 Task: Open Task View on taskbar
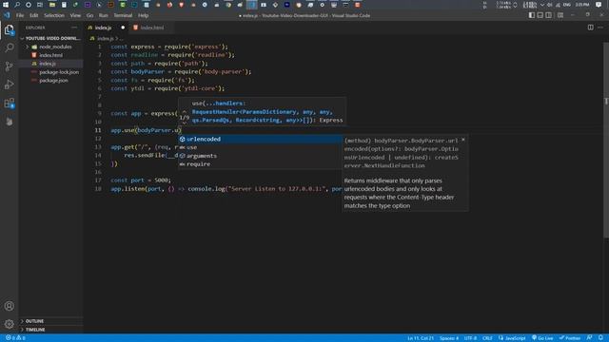click(x=40, y=5)
